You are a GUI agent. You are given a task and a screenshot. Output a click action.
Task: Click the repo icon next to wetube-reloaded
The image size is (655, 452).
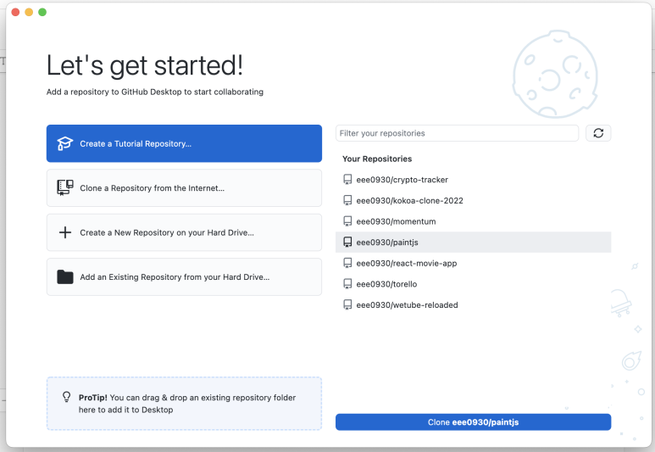click(347, 304)
